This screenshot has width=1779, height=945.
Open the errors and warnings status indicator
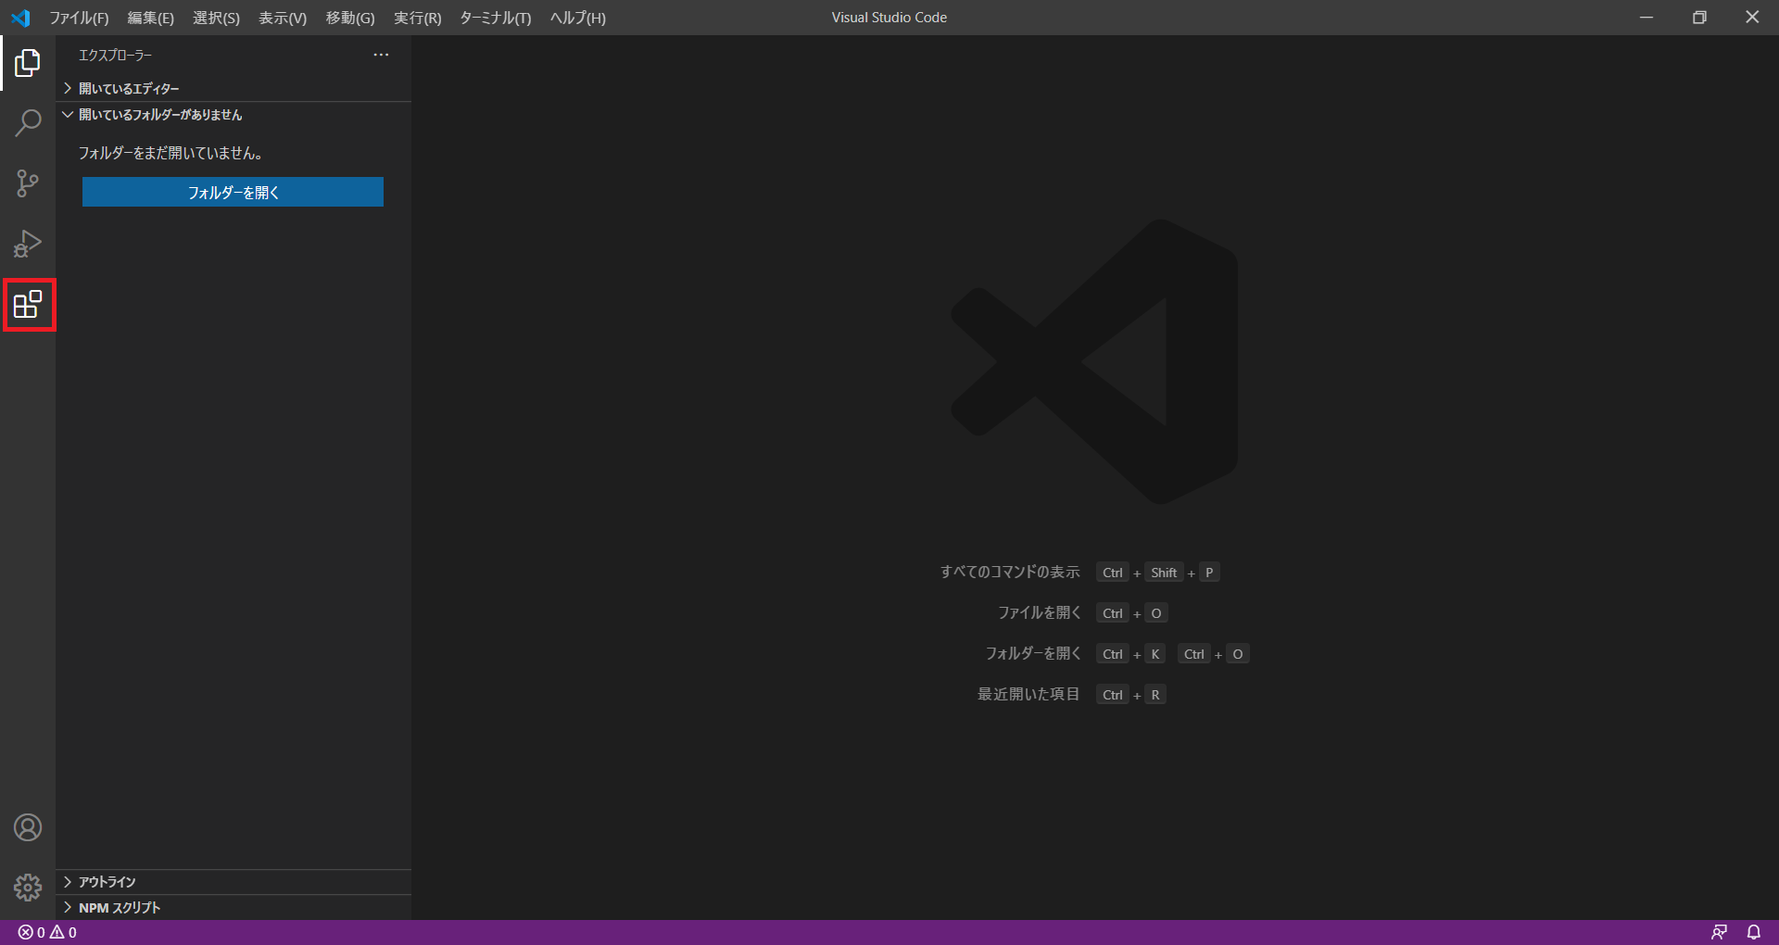tap(47, 932)
